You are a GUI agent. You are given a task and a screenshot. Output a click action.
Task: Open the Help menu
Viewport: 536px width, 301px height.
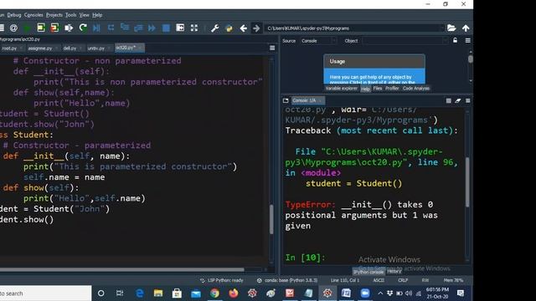[97, 15]
